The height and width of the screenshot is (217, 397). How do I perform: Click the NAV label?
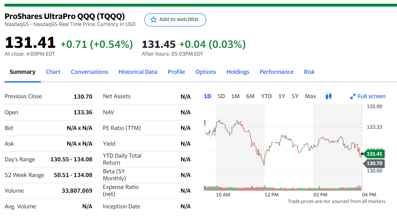(108, 112)
